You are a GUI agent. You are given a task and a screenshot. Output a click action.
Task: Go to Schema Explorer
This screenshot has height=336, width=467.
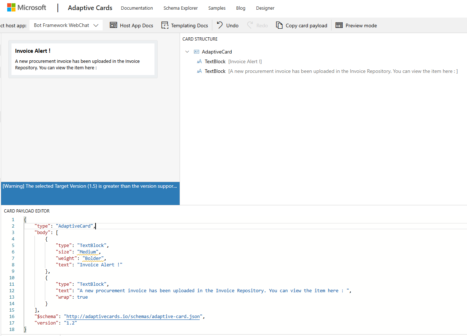[181, 8]
